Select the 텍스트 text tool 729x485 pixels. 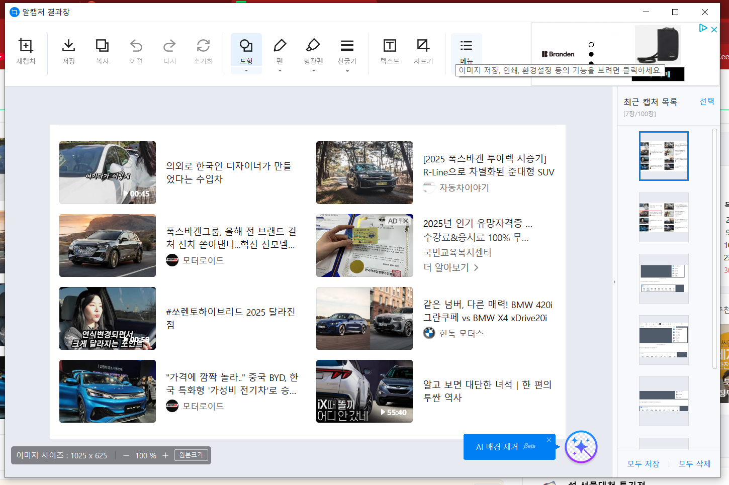pyautogui.click(x=390, y=51)
